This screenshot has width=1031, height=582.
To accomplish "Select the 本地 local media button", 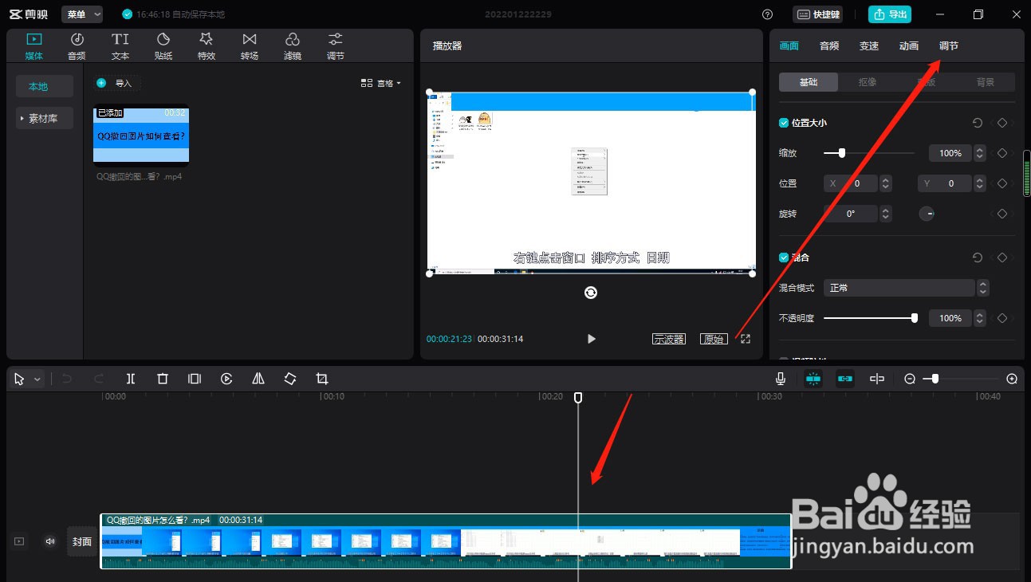I will click(45, 86).
